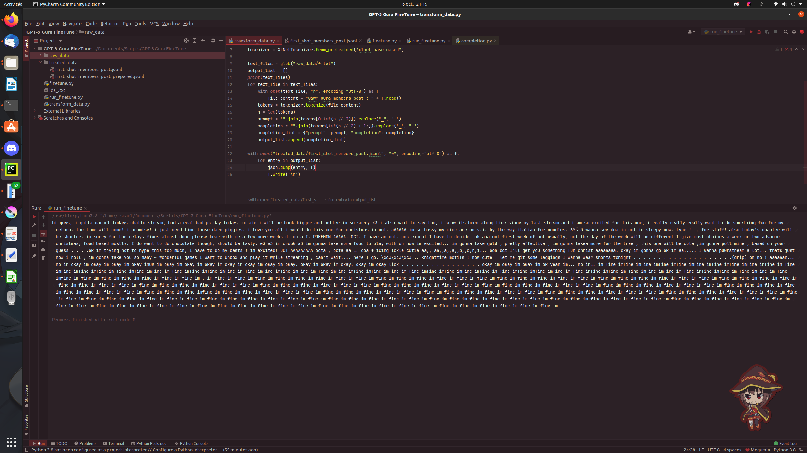807x453 pixels.
Task: Clear console output with trash icon
Action: pos(43,258)
